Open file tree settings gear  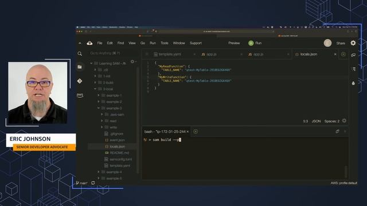coord(132,61)
